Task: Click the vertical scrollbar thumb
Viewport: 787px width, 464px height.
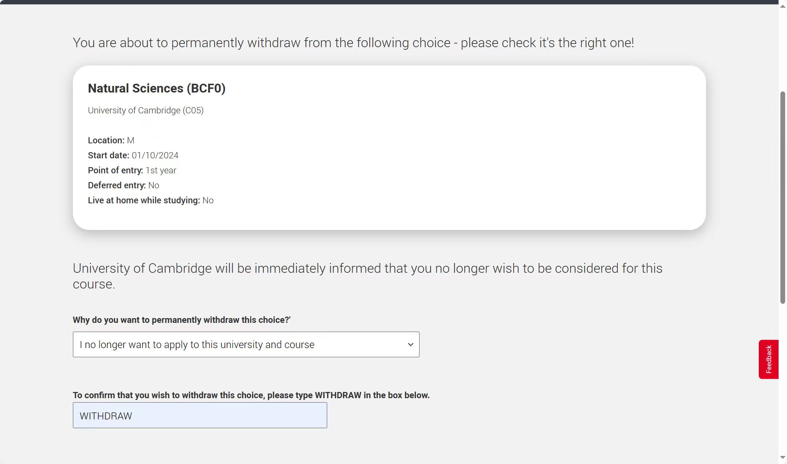Action: [x=783, y=197]
